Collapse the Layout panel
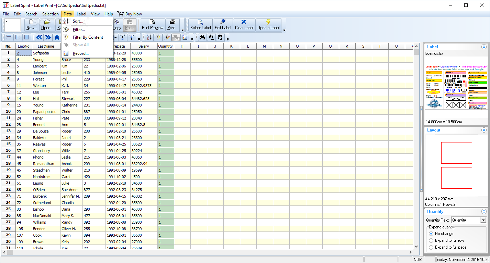Viewport: 490px width, 263px height. point(484,130)
